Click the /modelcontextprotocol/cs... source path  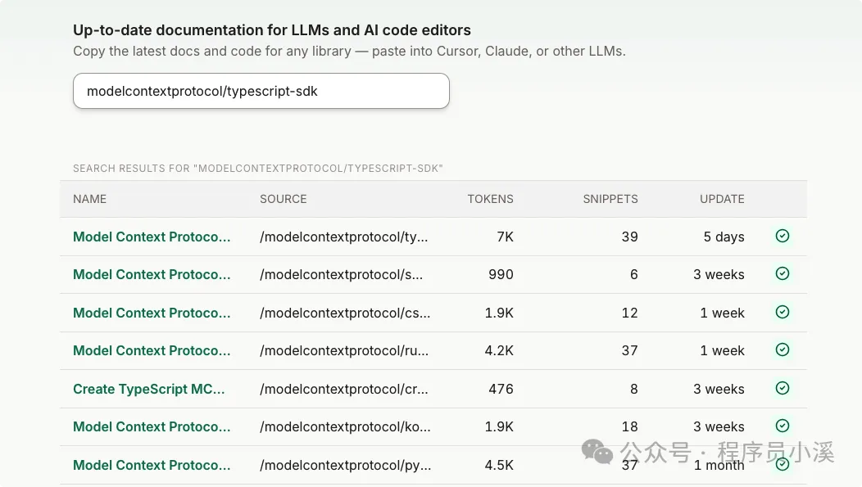pyautogui.click(x=344, y=313)
